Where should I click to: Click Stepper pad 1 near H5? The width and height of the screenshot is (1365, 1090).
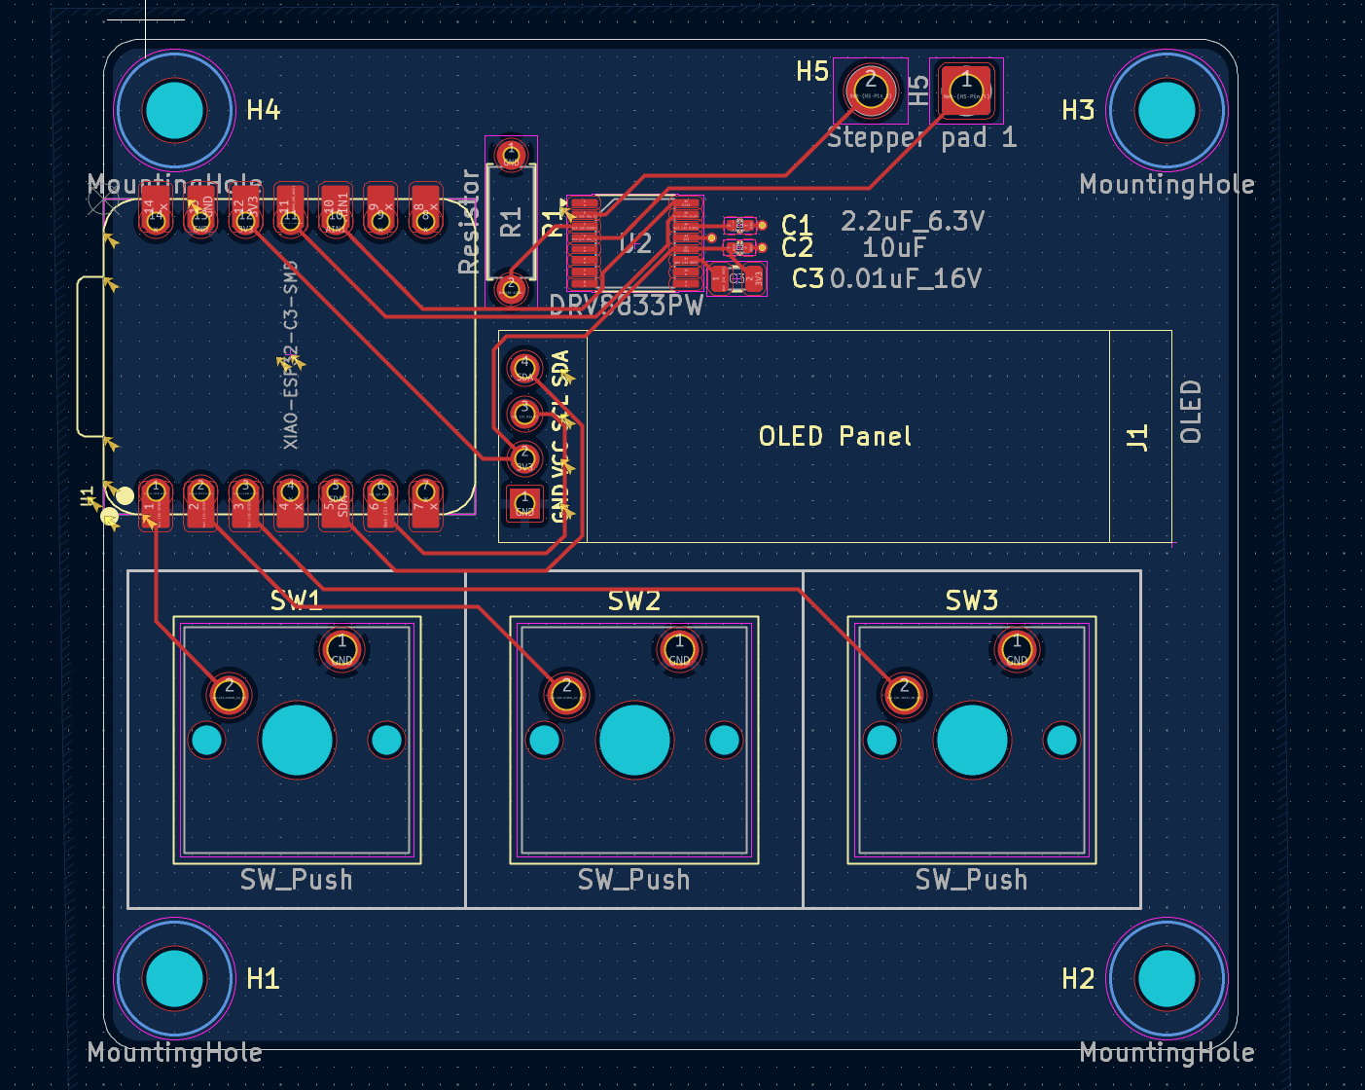pos(966,90)
